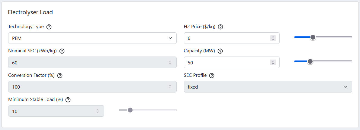
Task: Open the Technology Type PEM dropdown
Action: coord(92,38)
